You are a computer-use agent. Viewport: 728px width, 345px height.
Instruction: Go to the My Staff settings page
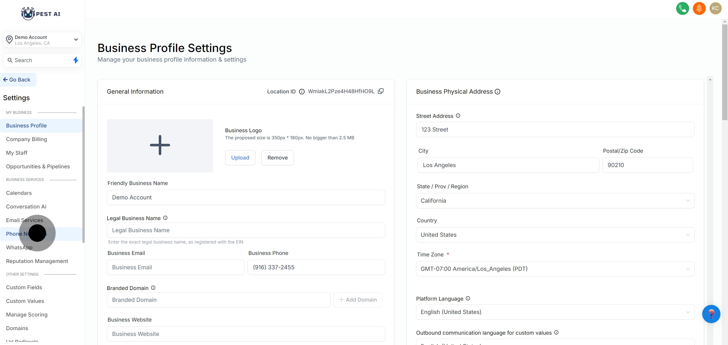click(17, 153)
